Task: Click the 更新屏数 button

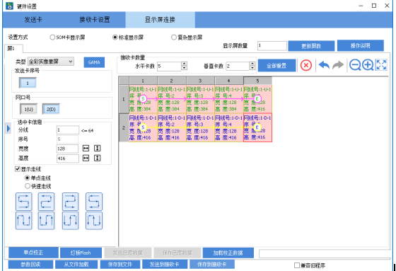Action: pyautogui.click(x=311, y=46)
